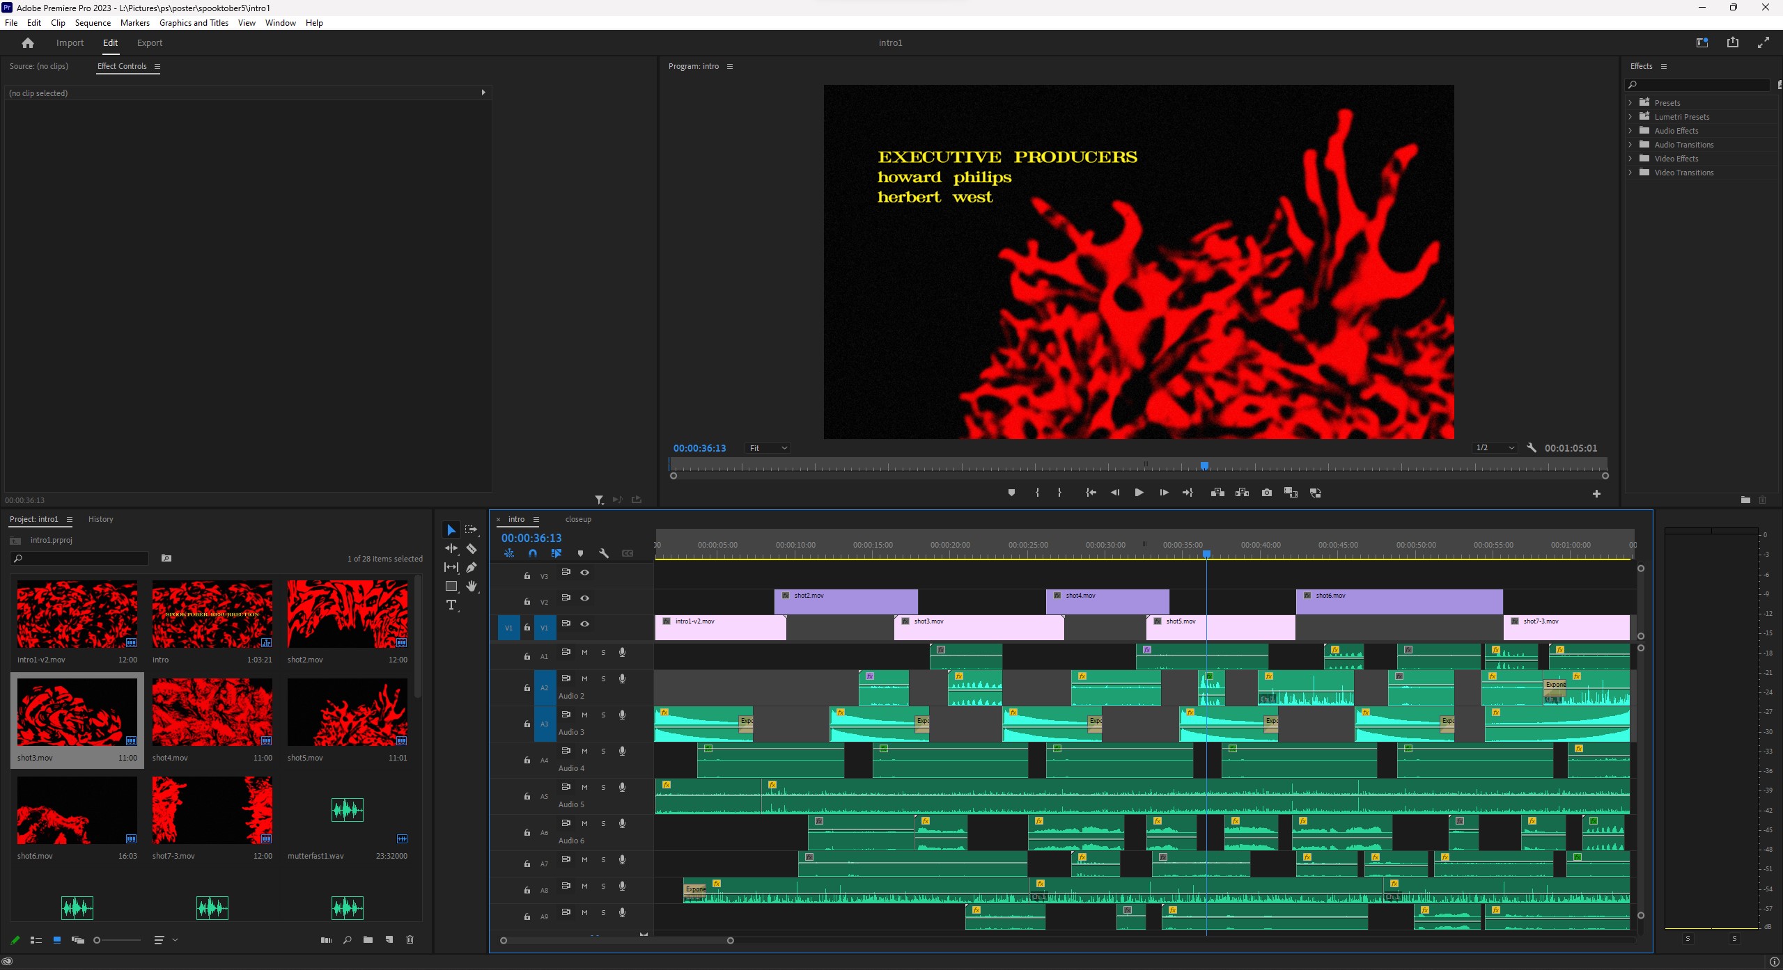The image size is (1783, 970).
Task: Open timeline display settings wrench
Action: 604,553
